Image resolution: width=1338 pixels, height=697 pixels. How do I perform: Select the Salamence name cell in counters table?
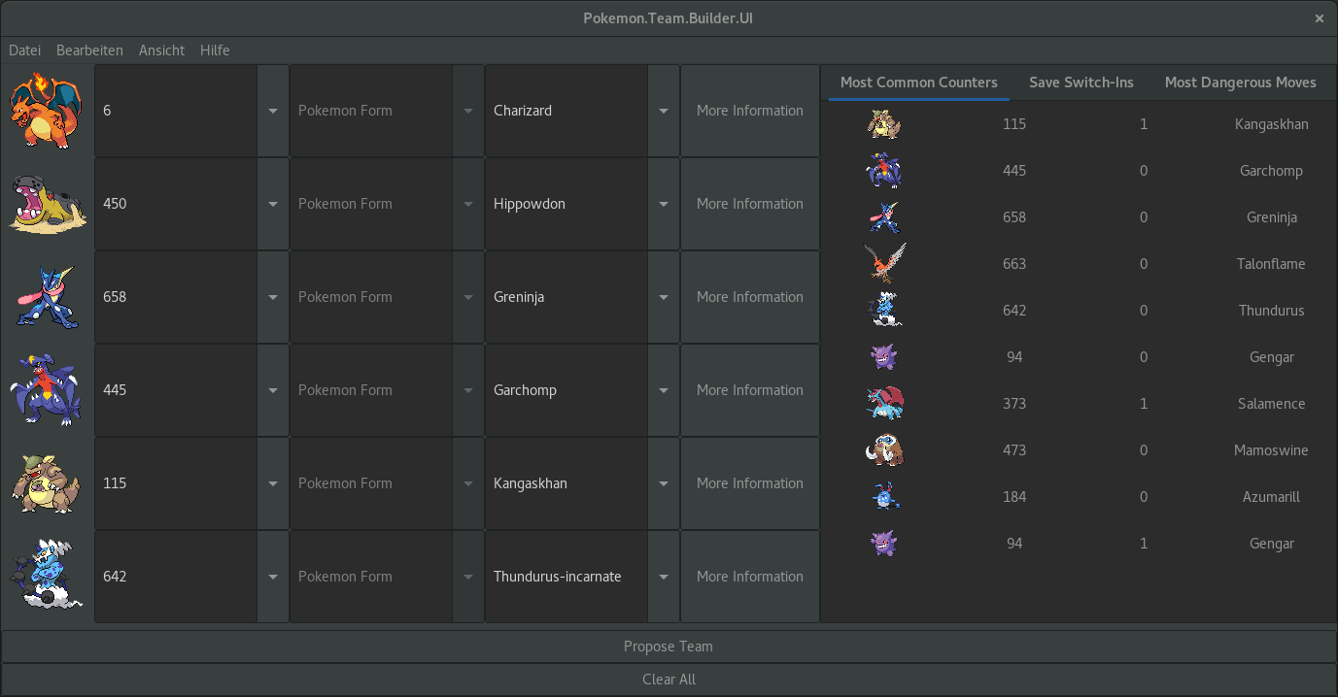click(1271, 404)
